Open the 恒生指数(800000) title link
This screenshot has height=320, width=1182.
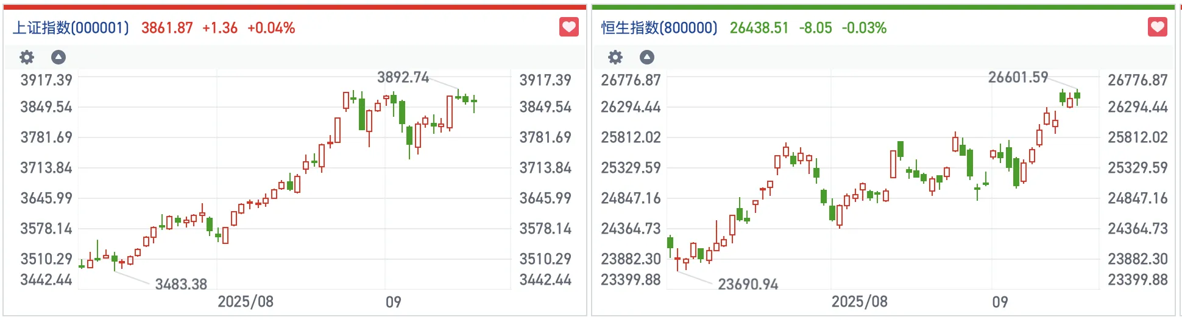[x=659, y=28]
